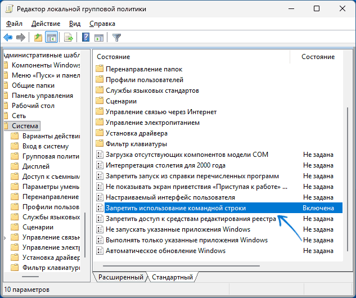Select Автоматическое обновление Windows policy
This screenshot has width=356, height=298.
[165, 251]
